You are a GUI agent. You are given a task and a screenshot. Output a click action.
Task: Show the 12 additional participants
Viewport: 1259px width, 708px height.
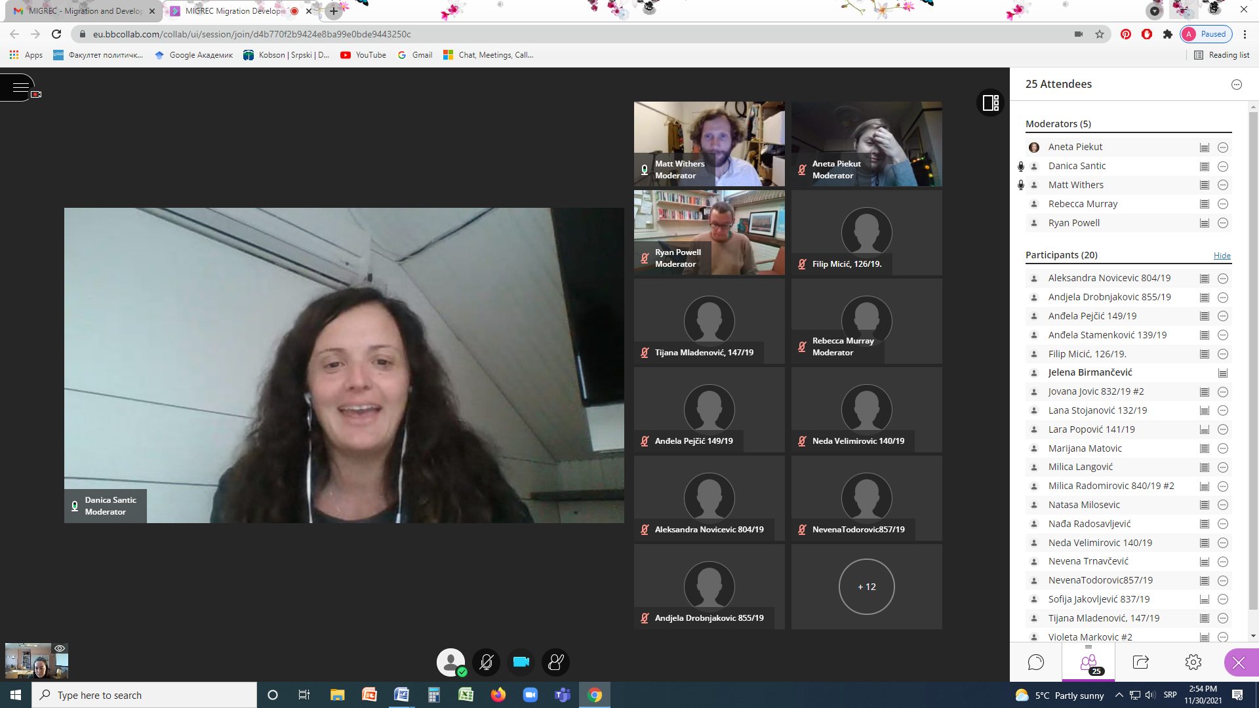[x=866, y=587]
